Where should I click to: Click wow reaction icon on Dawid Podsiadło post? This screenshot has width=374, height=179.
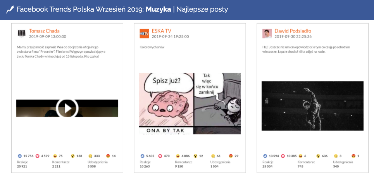pyautogui.click(x=318, y=156)
